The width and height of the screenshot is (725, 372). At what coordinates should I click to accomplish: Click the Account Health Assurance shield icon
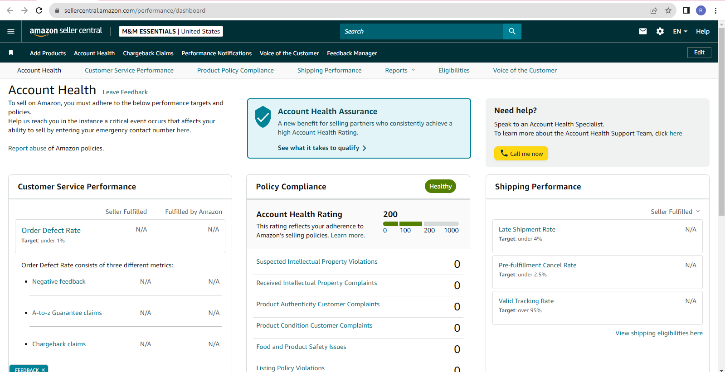pos(263,117)
